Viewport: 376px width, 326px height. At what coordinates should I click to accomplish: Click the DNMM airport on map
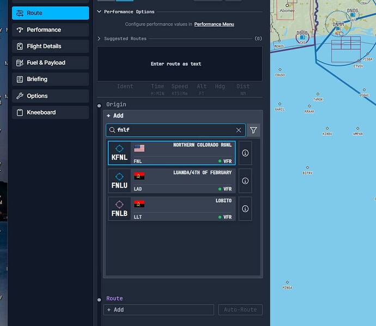(x=338, y=28)
